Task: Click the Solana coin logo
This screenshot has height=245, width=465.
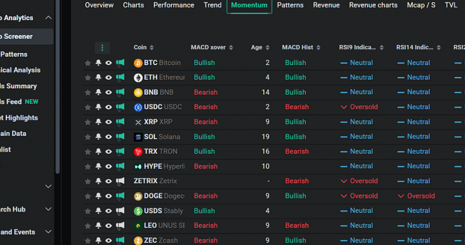Action: (138, 137)
